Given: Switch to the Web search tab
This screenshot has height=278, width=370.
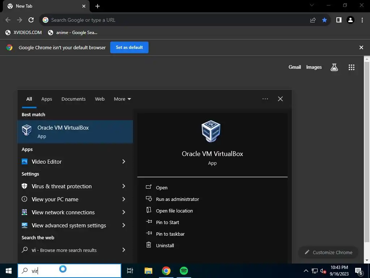Looking at the screenshot, I should pyautogui.click(x=100, y=99).
